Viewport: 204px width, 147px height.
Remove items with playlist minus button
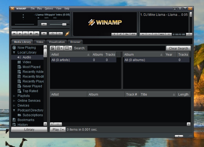[x=149, y=34]
